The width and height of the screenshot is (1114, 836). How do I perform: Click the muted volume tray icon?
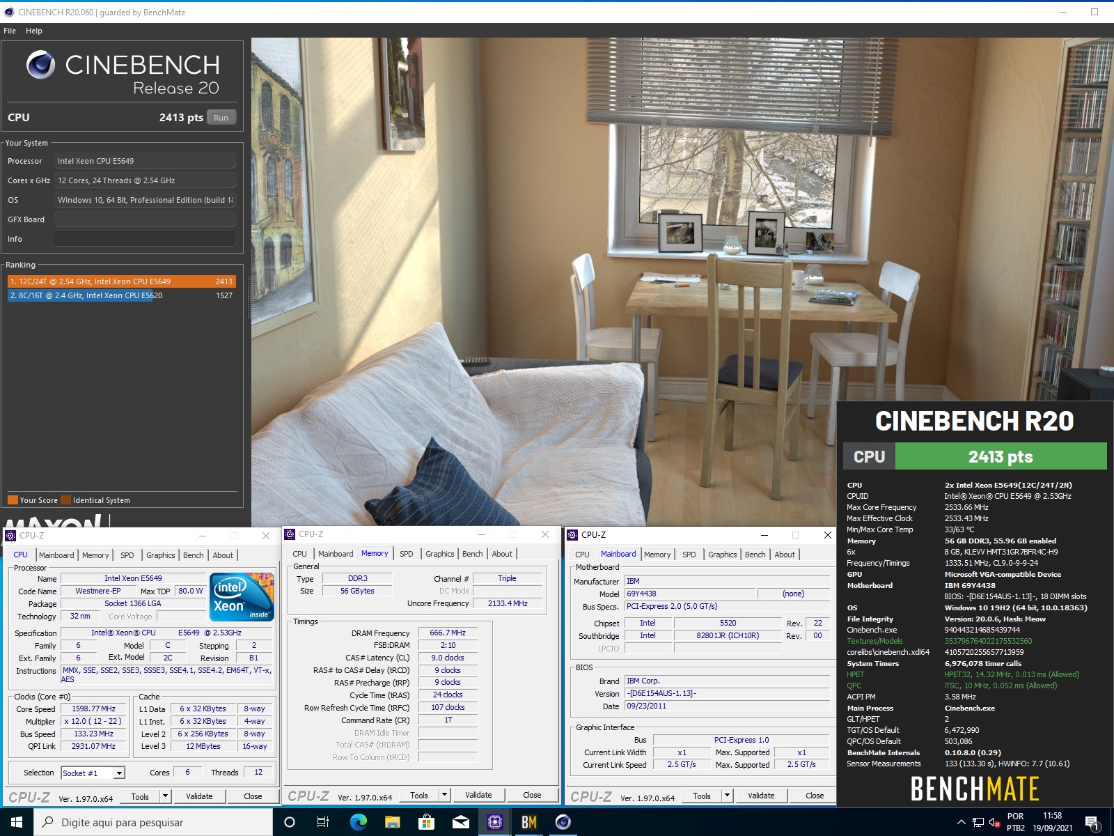click(994, 823)
